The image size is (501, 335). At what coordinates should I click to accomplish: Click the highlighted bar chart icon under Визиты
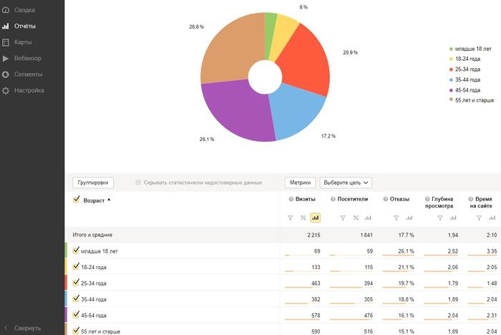tap(316, 218)
